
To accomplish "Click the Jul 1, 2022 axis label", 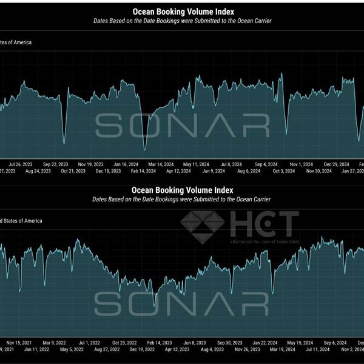I will [89, 343].
